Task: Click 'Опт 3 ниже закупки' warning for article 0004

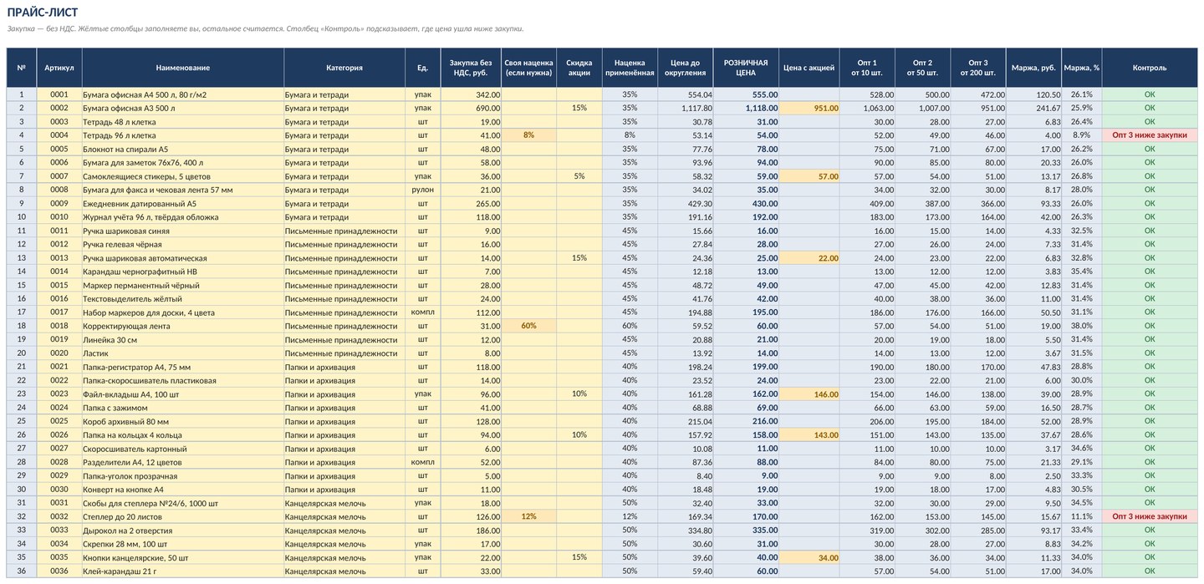Action: coord(1150,135)
